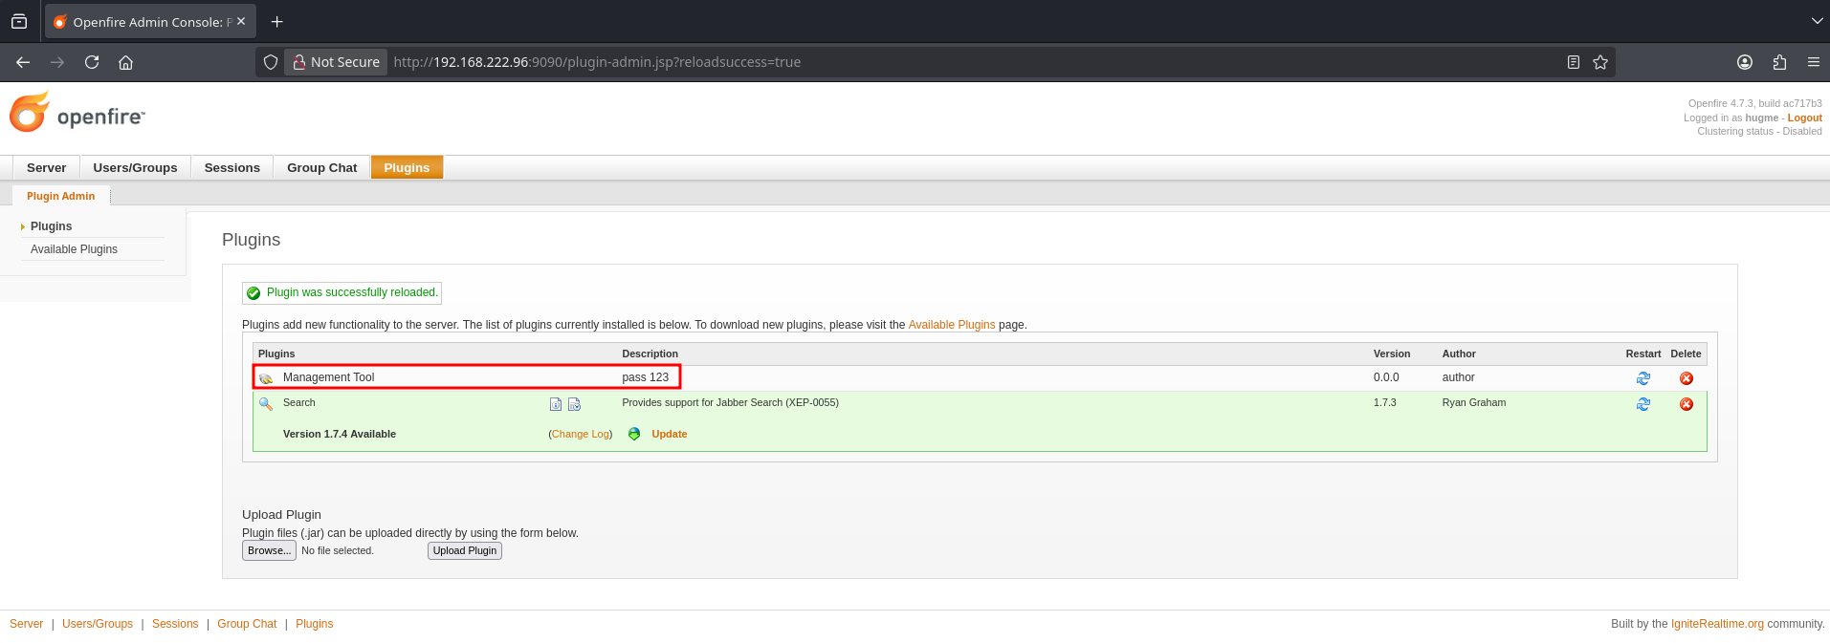Image resolution: width=1830 pixels, height=643 pixels.
Task: Delete the Search plugin
Action: (x=1686, y=404)
